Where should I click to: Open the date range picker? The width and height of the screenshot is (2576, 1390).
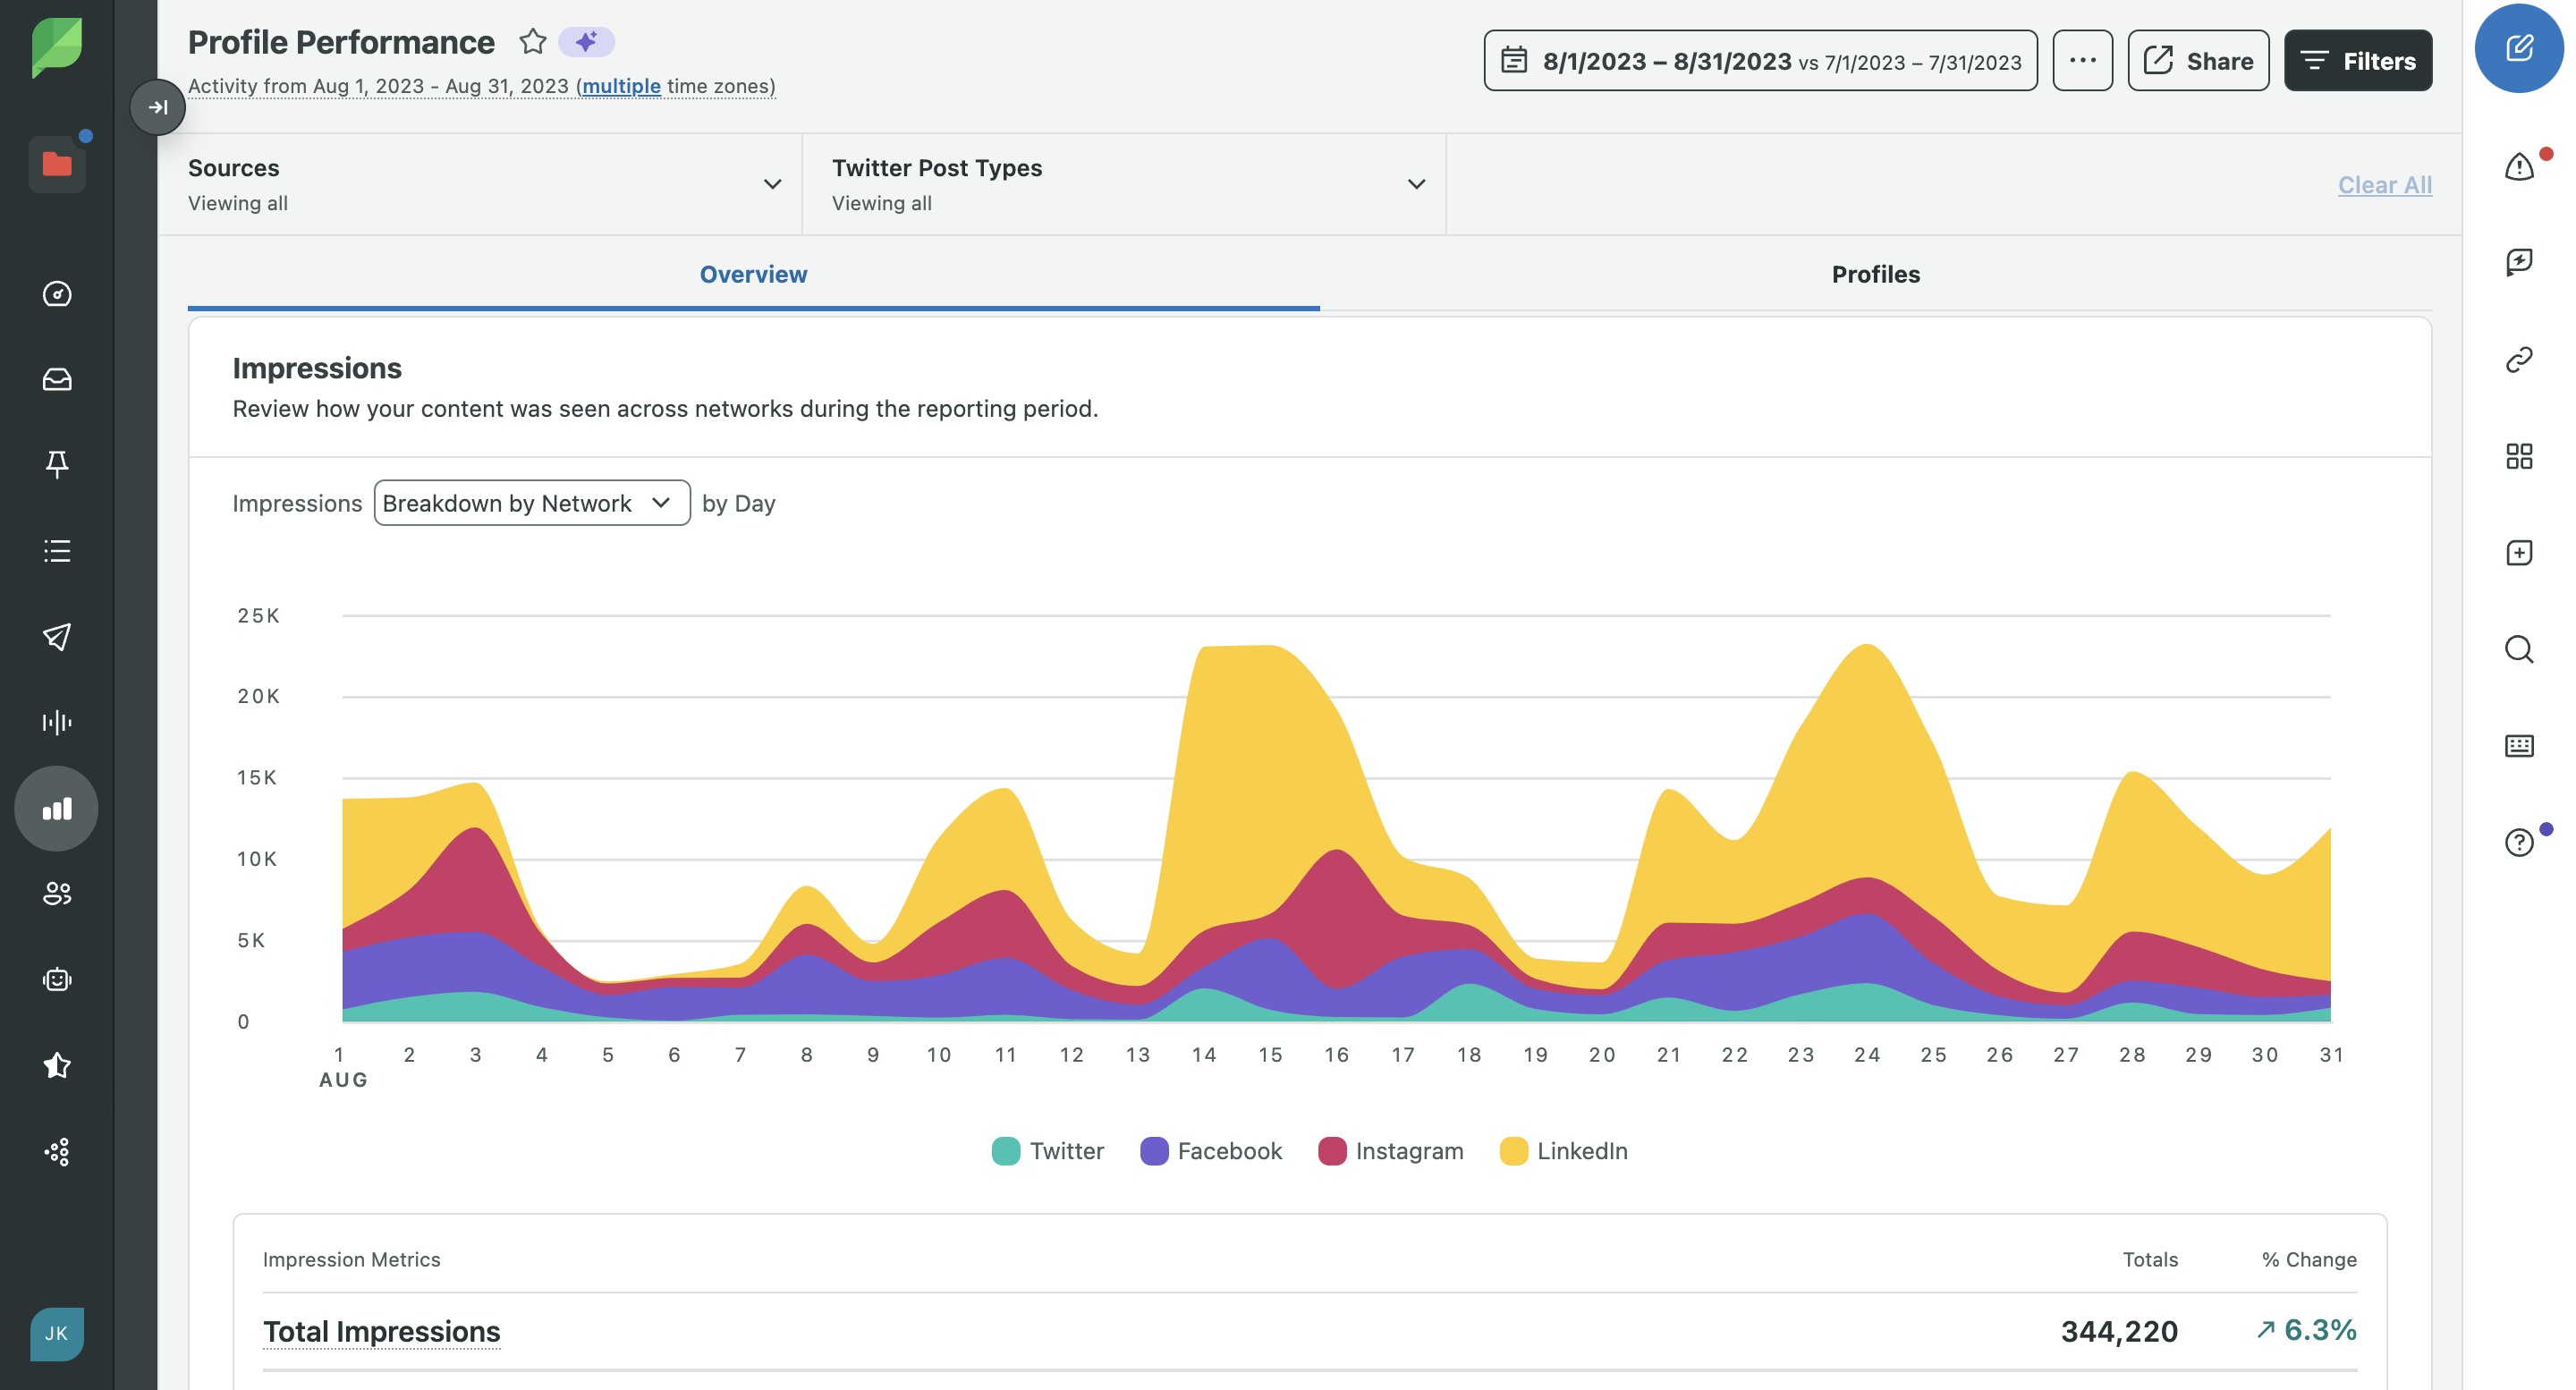point(1760,61)
